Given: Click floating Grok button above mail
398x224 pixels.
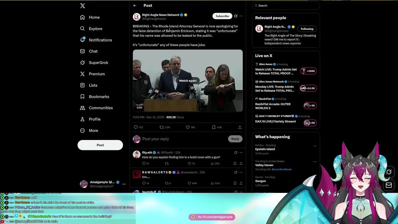Looking at the screenshot, I should [x=389, y=172].
